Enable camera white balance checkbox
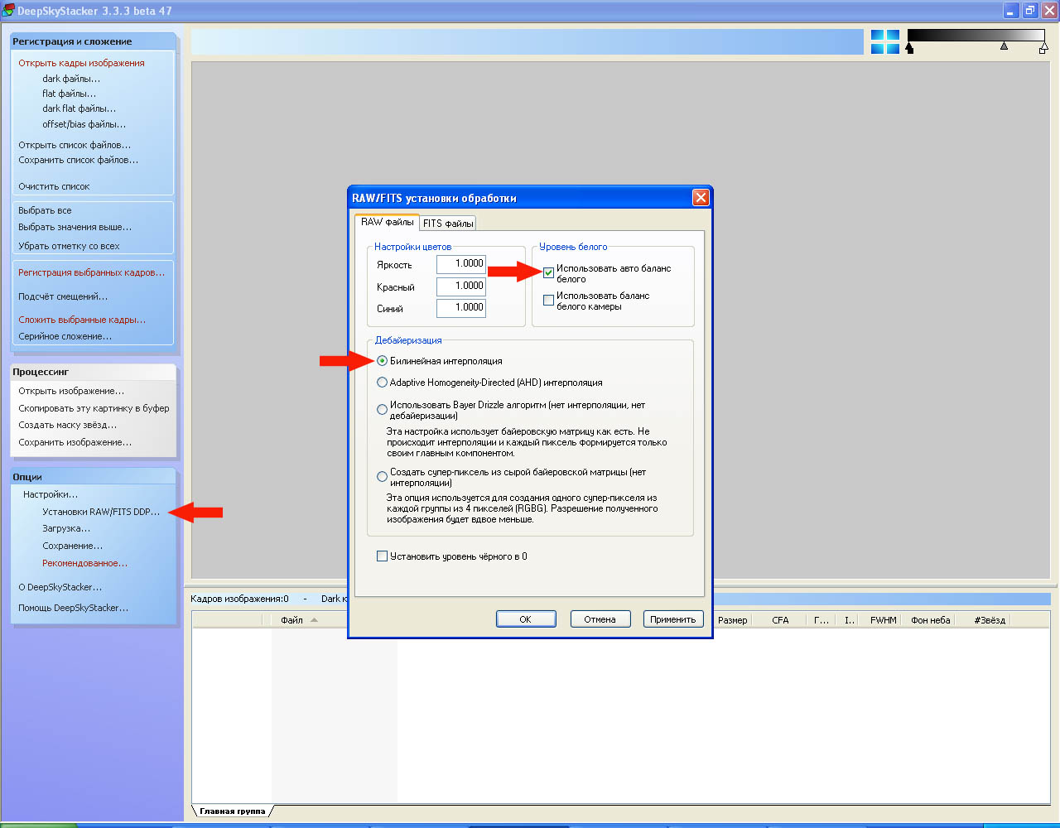1060x828 pixels. (548, 300)
